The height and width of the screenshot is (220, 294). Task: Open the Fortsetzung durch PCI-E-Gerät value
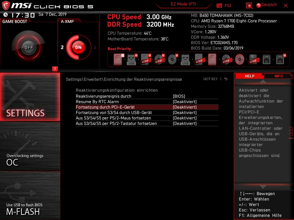(185, 107)
